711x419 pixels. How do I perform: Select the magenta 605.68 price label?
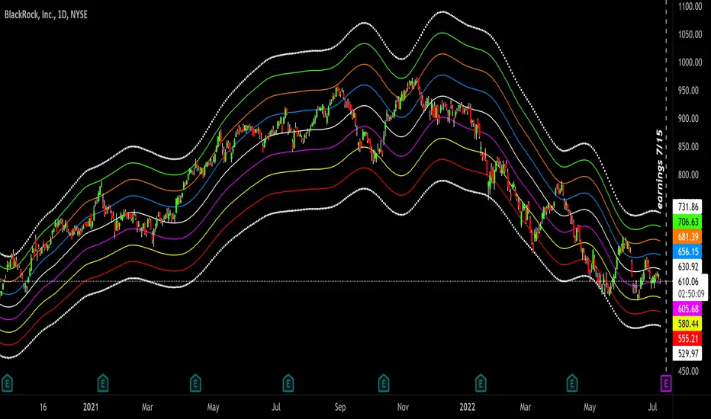(688, 309)
